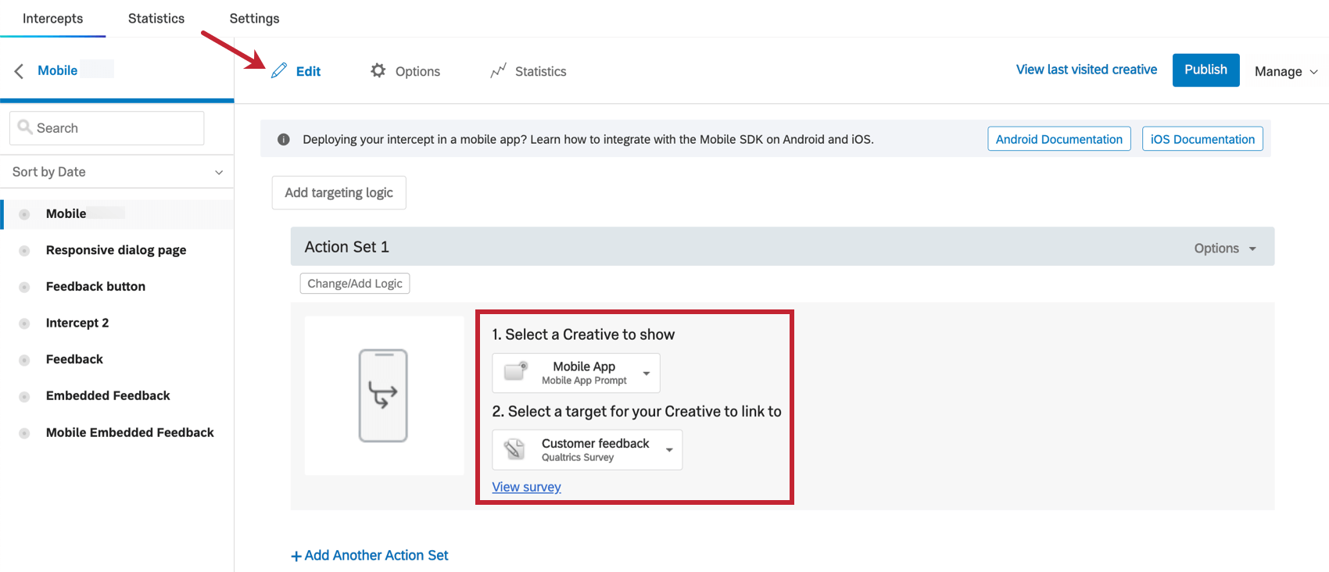Click the magnifying glass in the search box
The width and height of the screenshot is (1329, 572).
26,127
